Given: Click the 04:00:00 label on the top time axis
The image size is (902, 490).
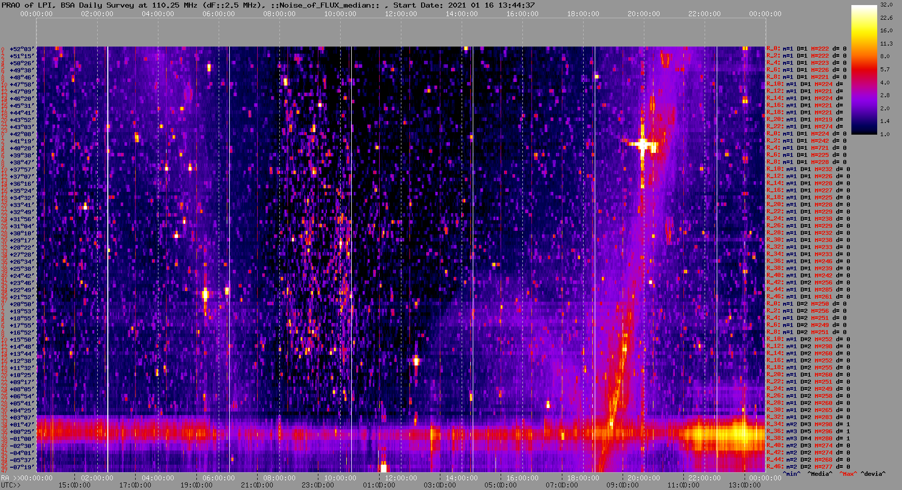Looking at the screenshot, I should [x=158, y=14].
